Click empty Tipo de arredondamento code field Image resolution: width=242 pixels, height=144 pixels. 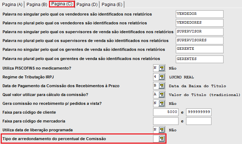[156, 139]
